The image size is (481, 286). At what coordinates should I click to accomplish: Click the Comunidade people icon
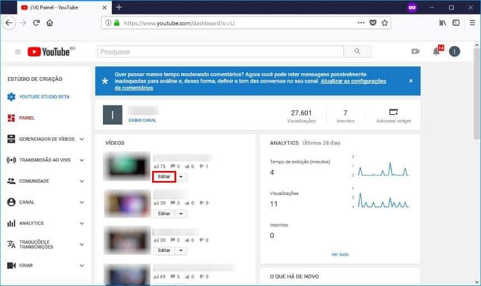pos(11,182)
